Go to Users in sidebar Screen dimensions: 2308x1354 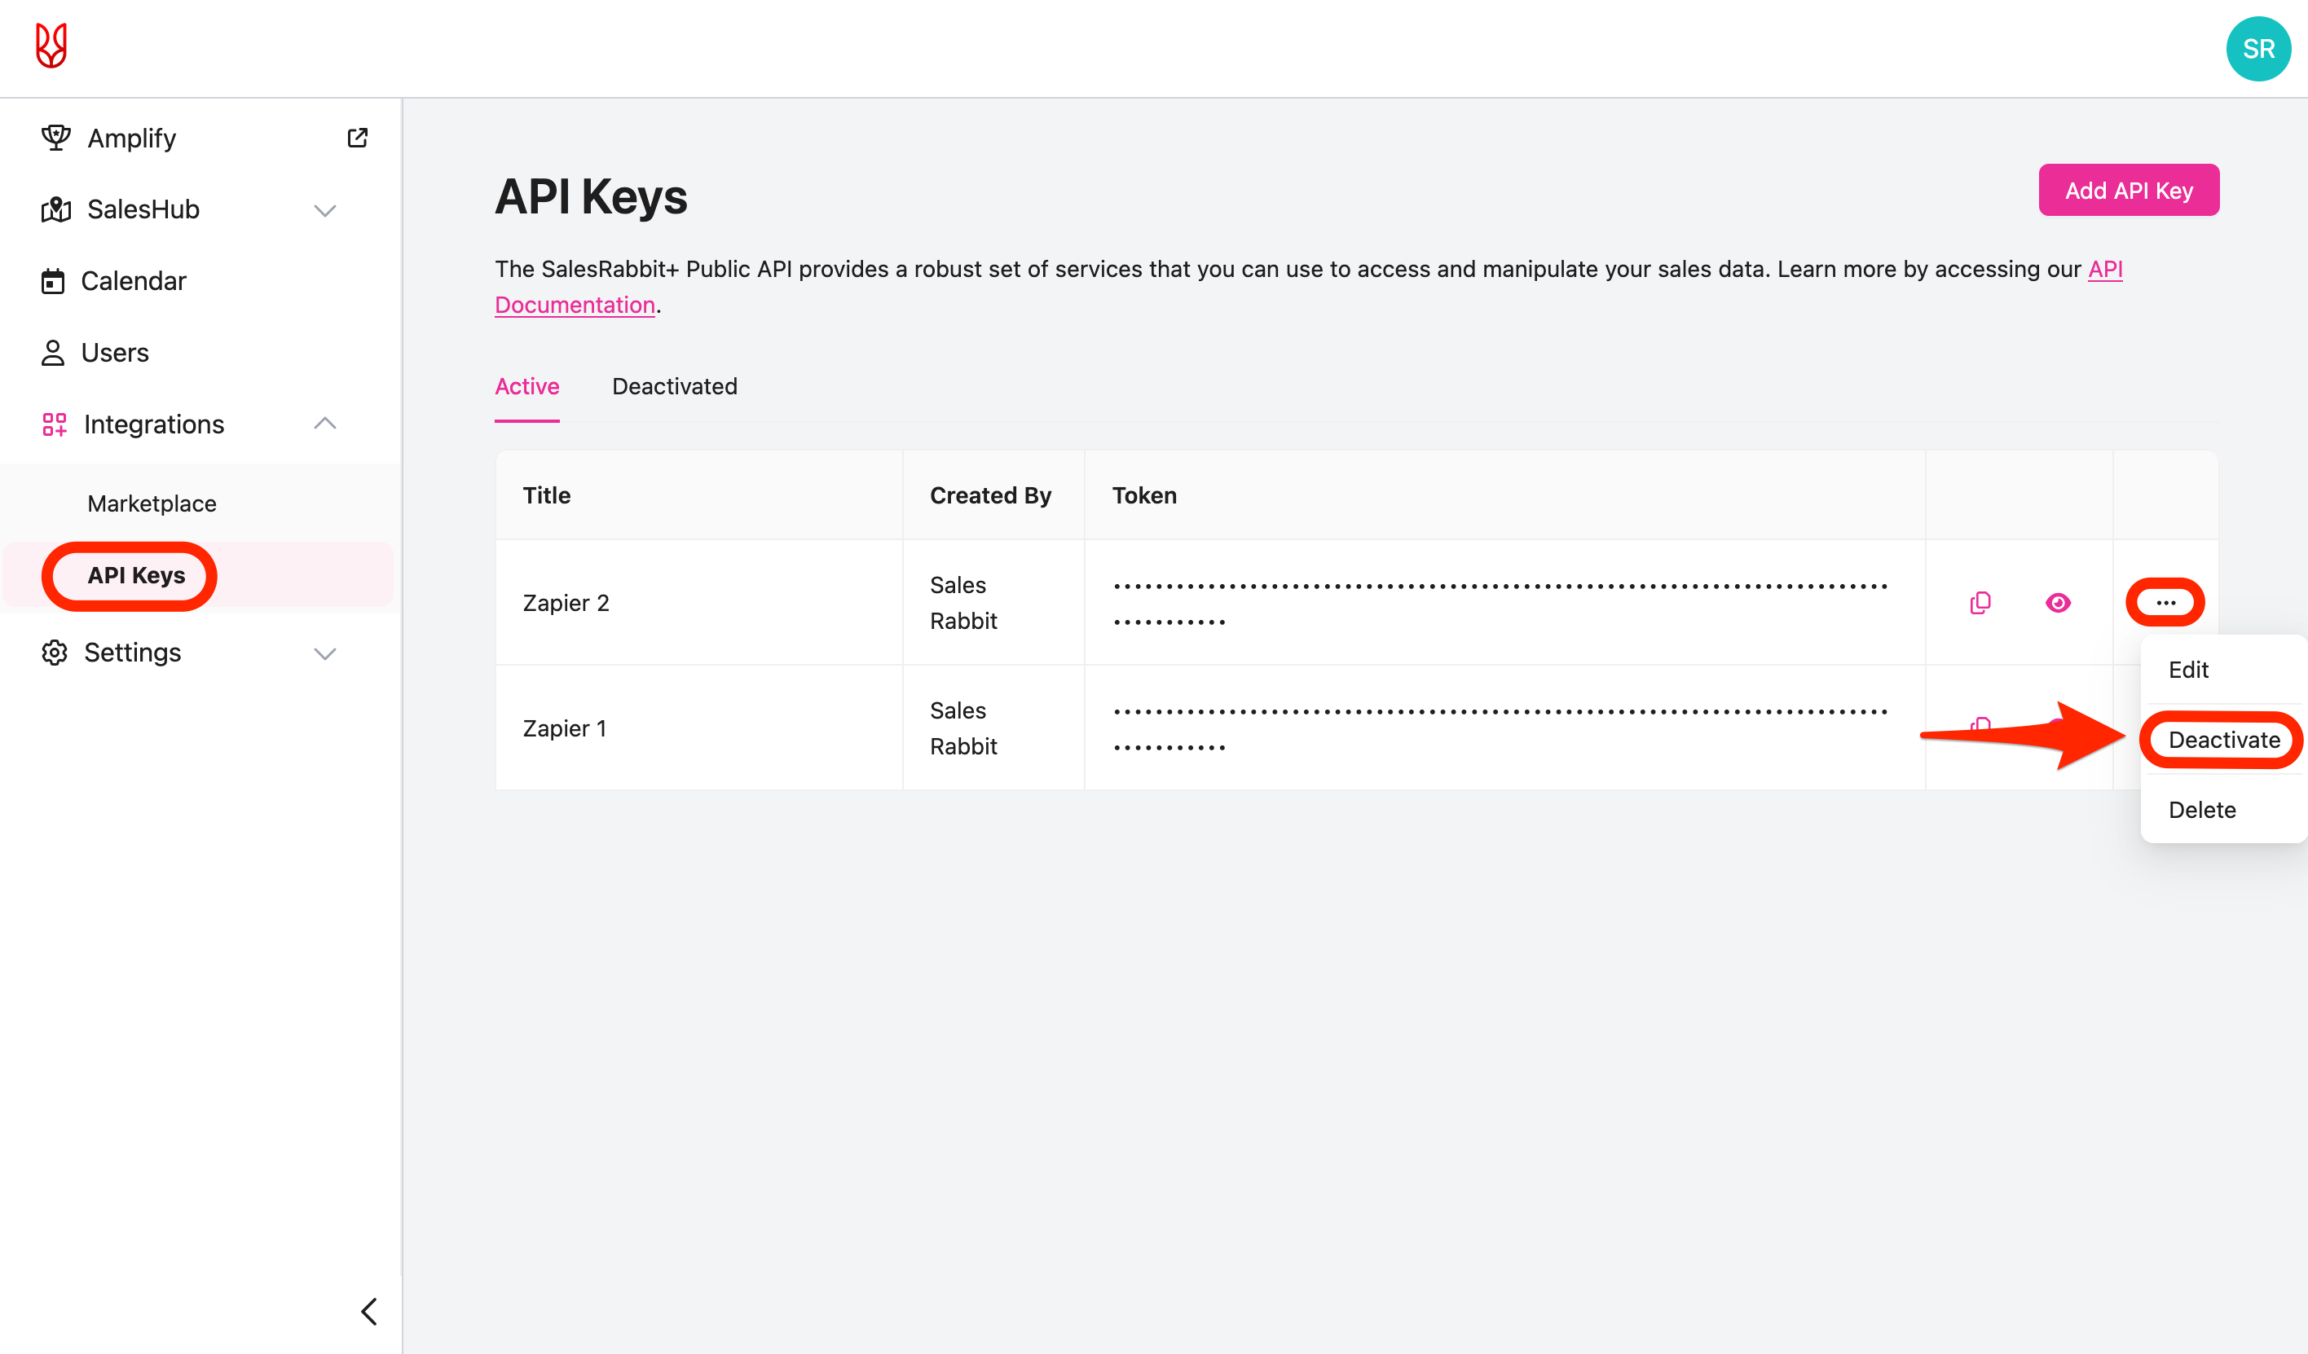(x=113, y=353)
